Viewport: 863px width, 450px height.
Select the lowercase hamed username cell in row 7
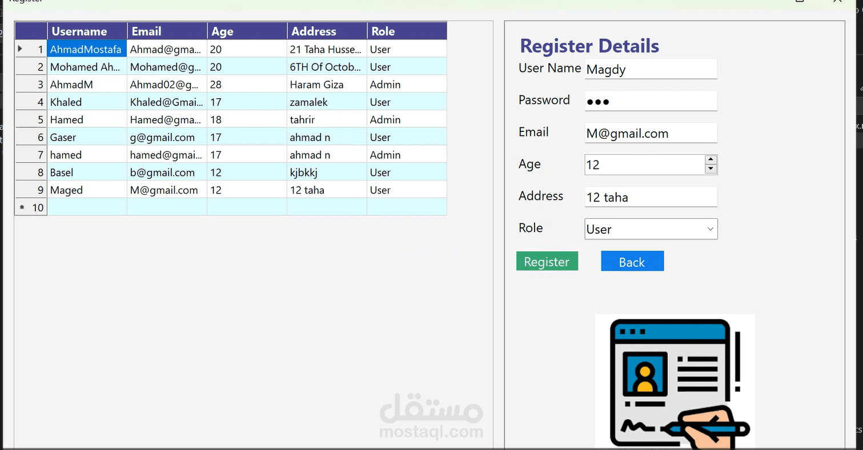87,155
